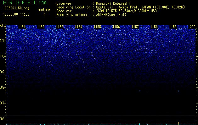This screenshot has height=125, width=198.
Task: Click the Receiver label
Action: 64,11
